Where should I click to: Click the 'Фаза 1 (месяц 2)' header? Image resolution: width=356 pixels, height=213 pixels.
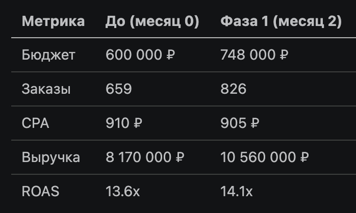click(x=281, y=21)
